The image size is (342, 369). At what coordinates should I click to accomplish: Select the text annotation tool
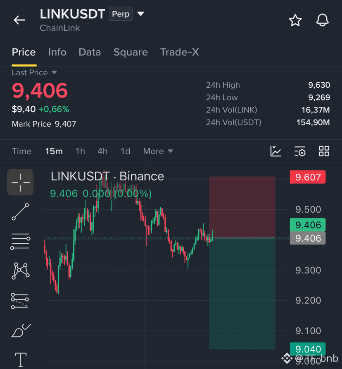point(21,360)
